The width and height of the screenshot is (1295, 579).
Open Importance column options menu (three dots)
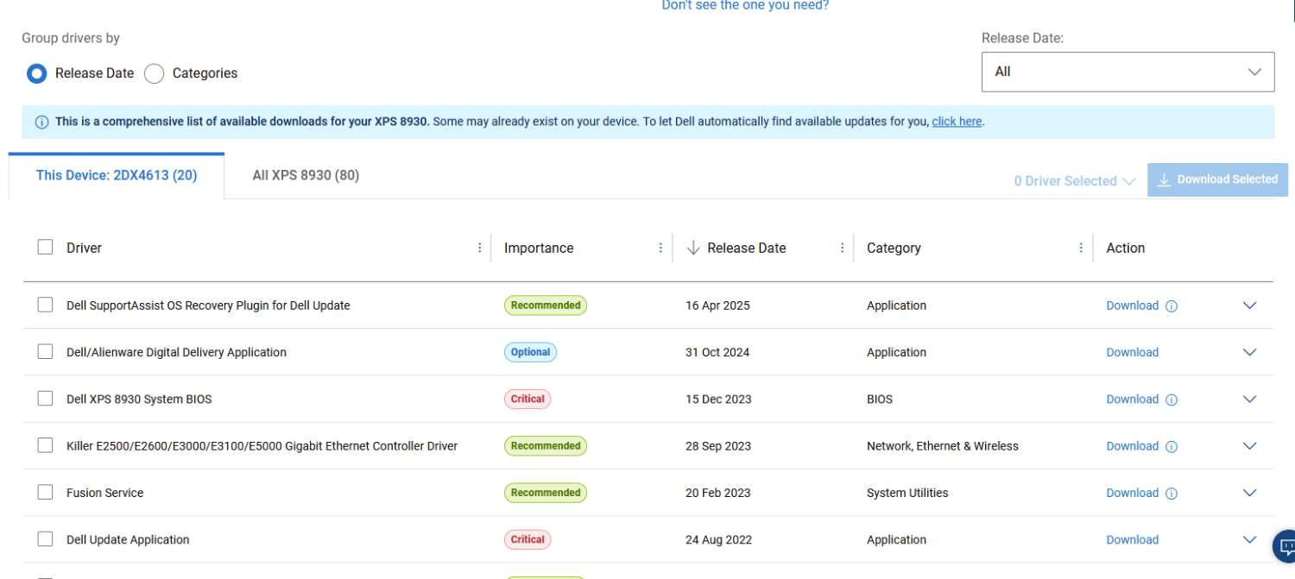660,248
